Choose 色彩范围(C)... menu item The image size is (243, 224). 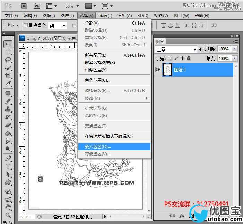tap(114, 80)
